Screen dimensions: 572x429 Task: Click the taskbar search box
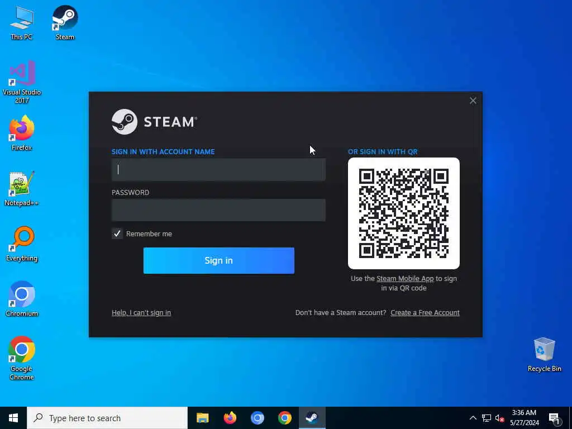[x=107, y=418]
